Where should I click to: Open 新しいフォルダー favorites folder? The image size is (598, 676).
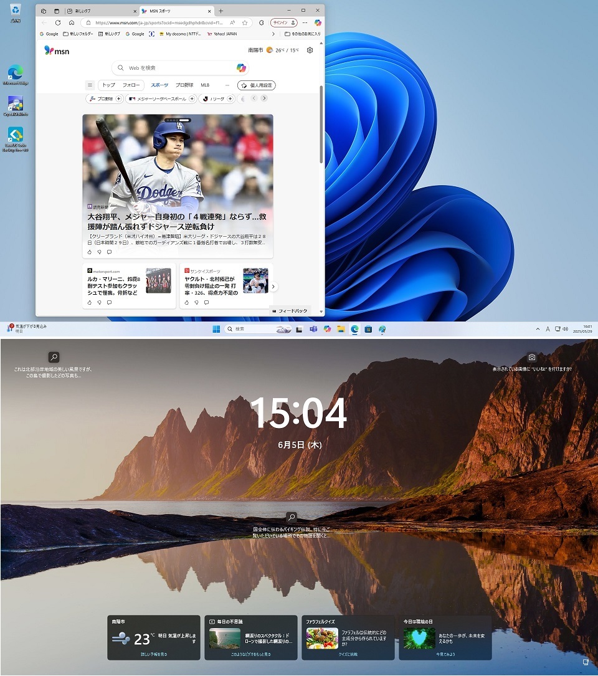78,34
